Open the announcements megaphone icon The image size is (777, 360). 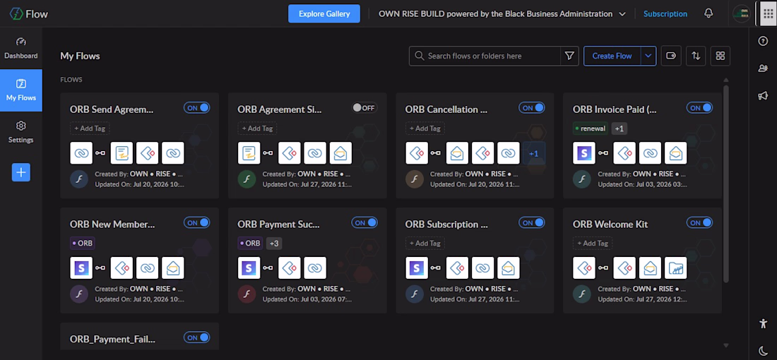click(763, 95)
